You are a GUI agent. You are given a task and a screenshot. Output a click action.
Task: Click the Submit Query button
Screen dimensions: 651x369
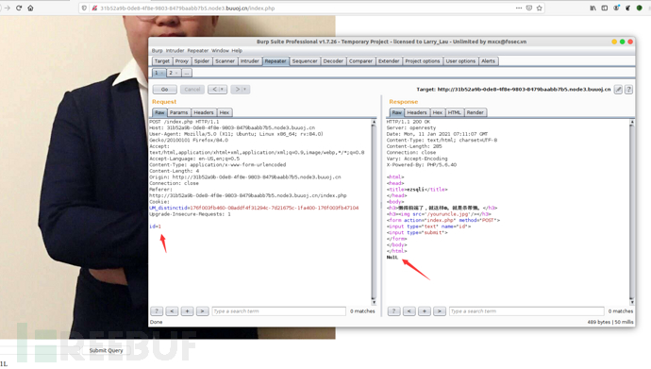107,350
